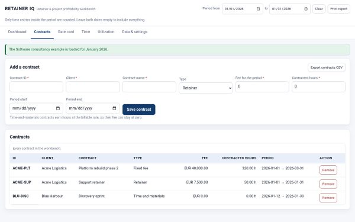Switch to the Dashboard tab
The height and width of the screenshot is (222, 355).
17,32
